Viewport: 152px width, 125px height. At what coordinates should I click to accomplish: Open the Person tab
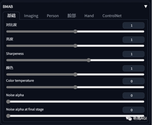coord(53,16)
